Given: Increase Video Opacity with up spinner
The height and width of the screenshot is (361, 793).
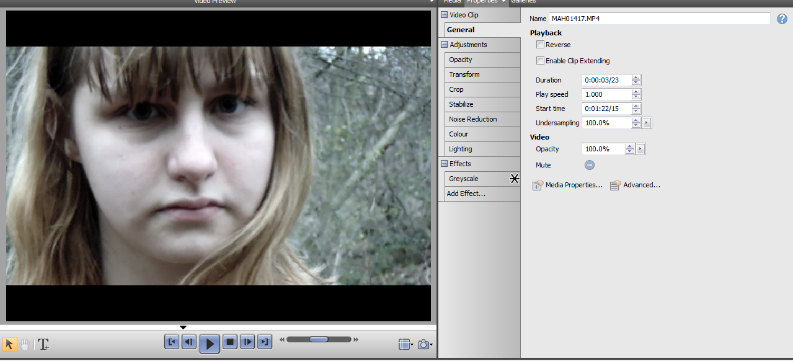Looking at the screenshot, I should [630, 146].
